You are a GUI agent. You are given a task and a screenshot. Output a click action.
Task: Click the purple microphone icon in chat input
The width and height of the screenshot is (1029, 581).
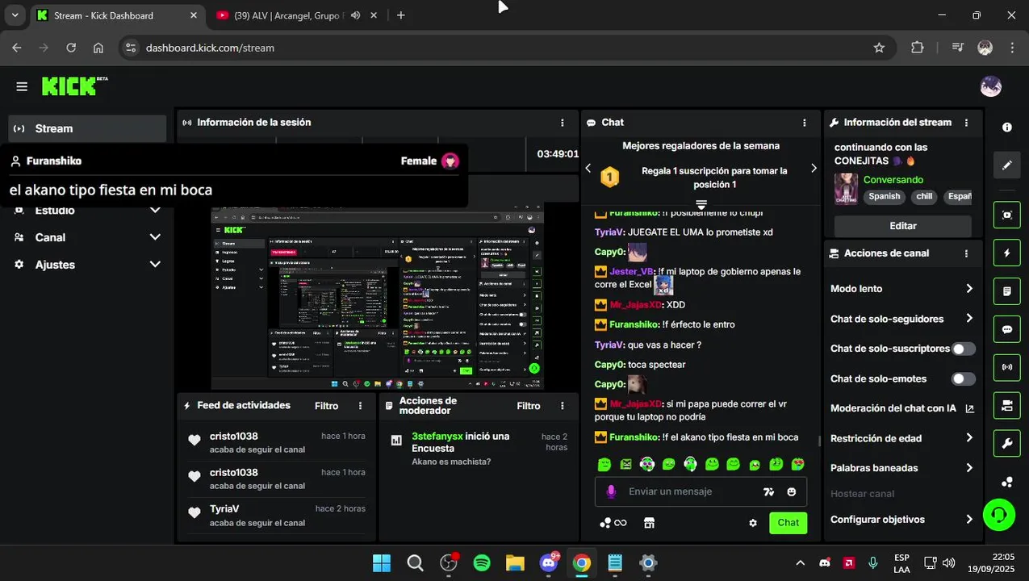(x=611, y=491)
